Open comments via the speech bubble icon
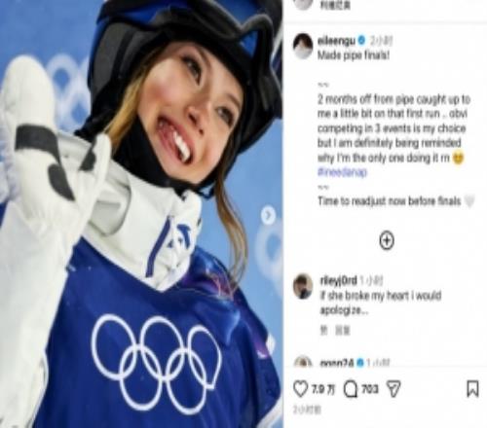The image size is (487, 428). (351, 389)
